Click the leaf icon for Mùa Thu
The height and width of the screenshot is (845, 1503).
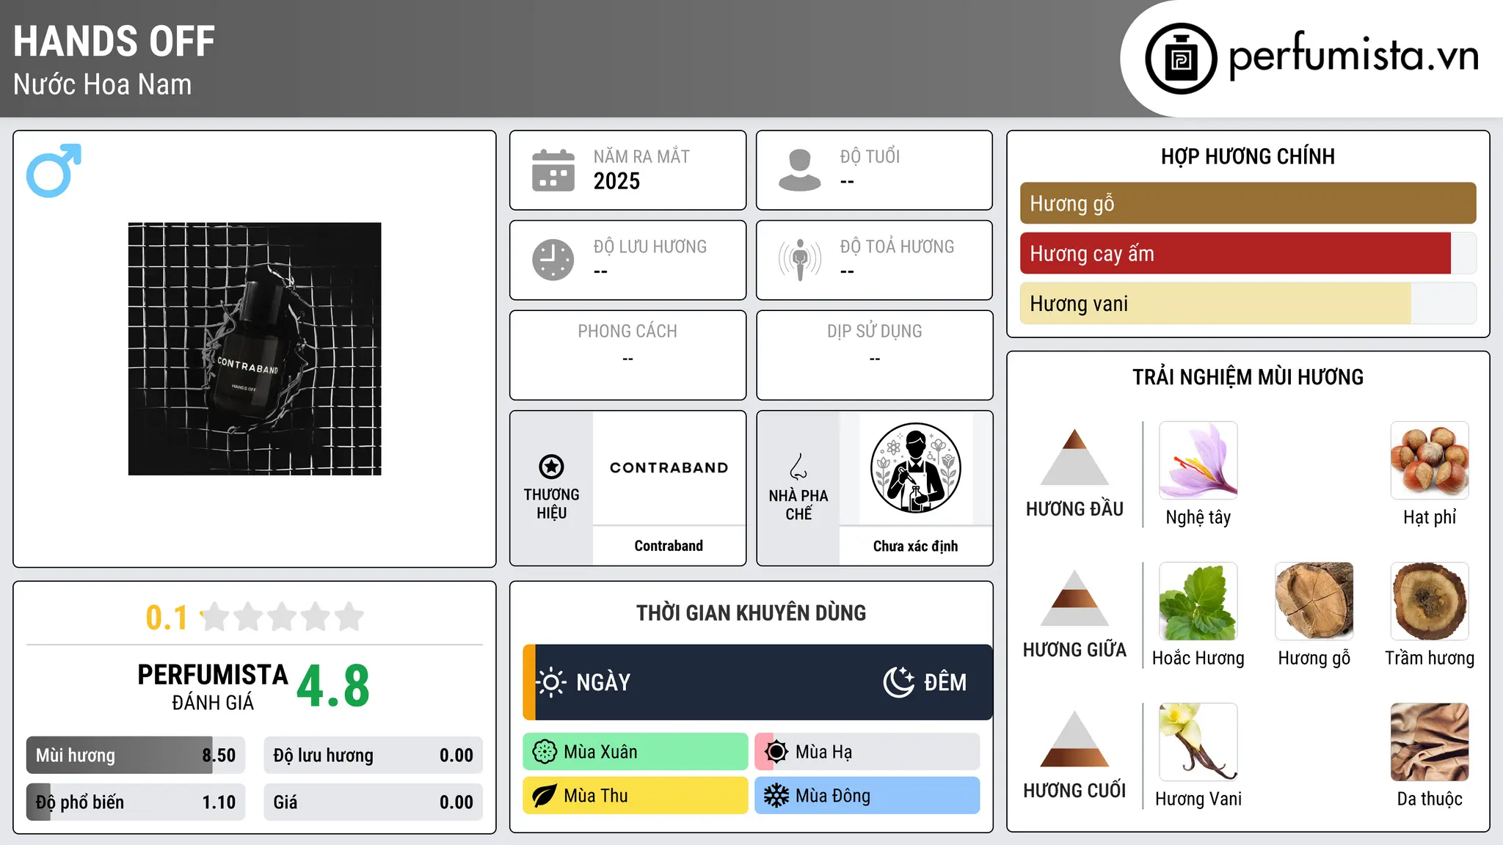click(x=545, y=796)
